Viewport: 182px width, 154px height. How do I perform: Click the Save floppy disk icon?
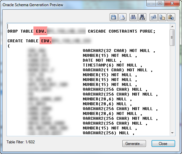114,17
